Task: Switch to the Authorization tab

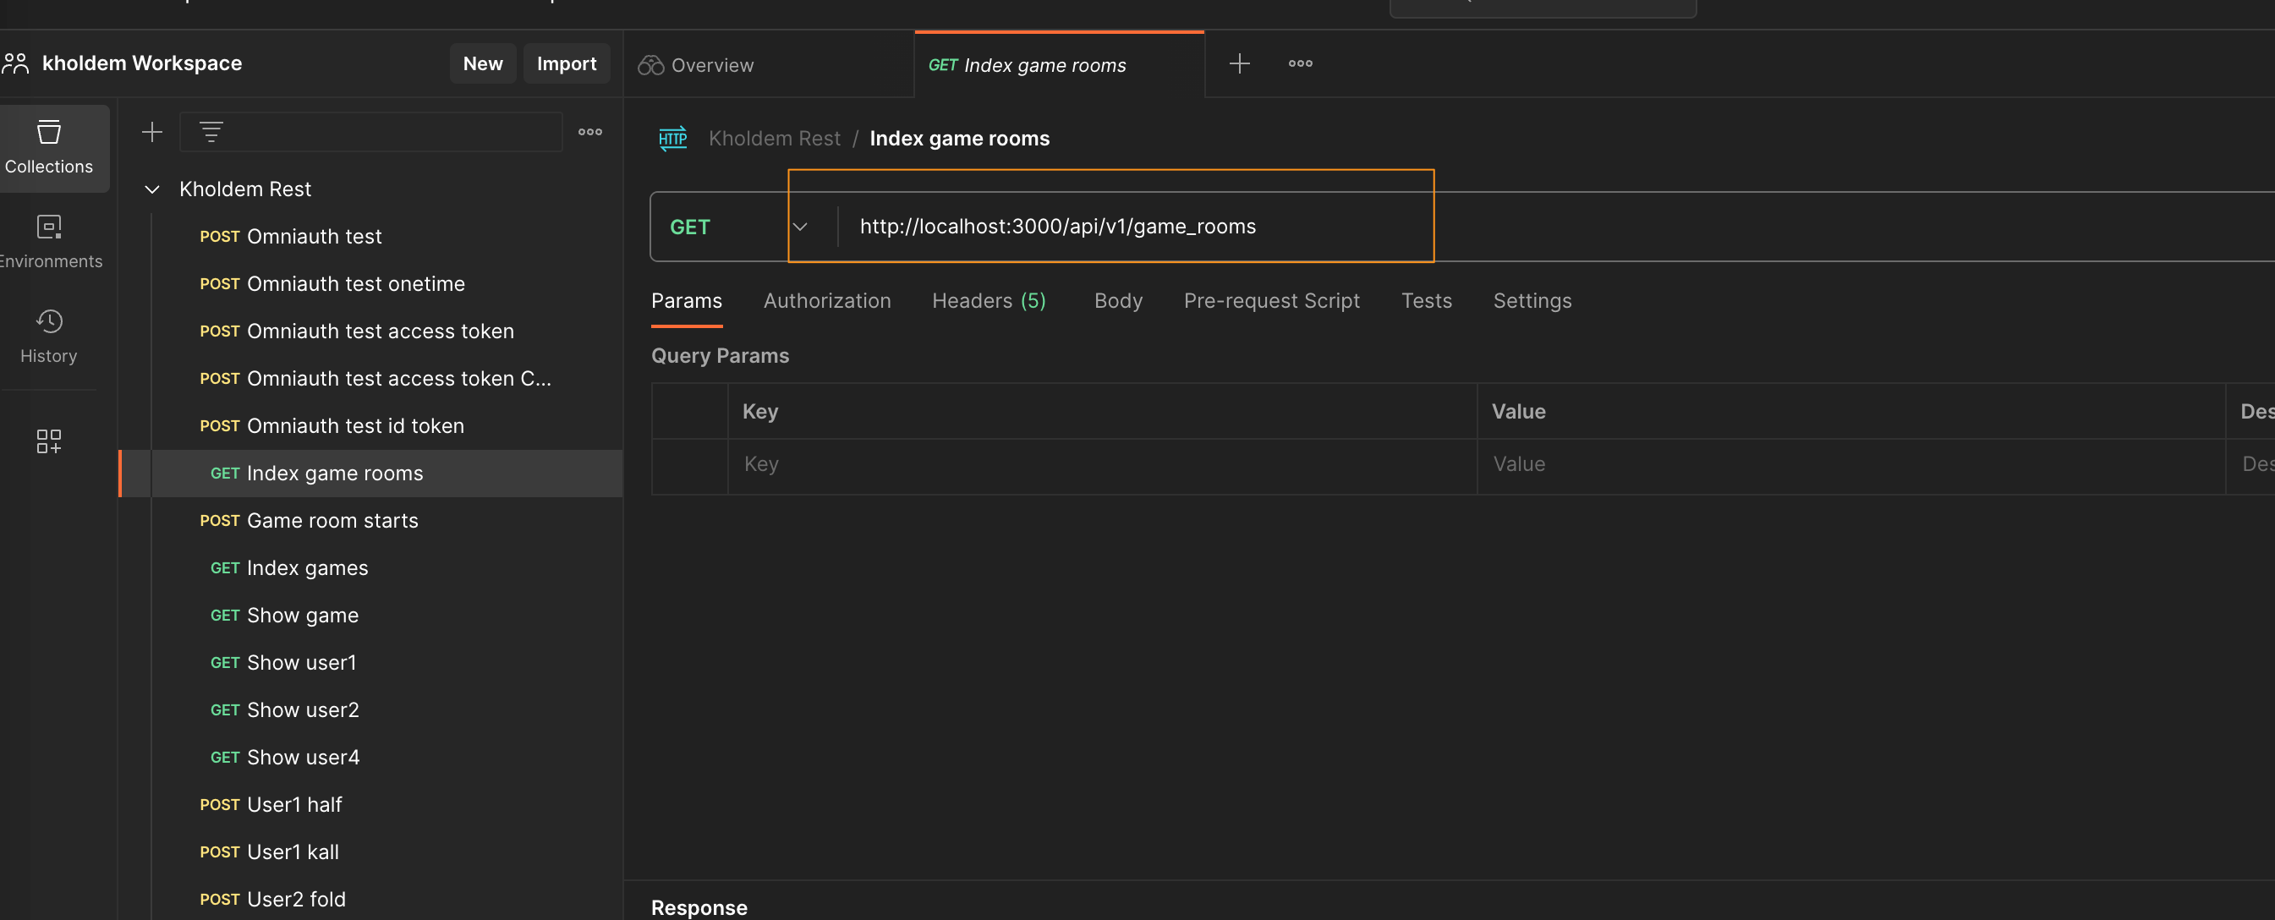Action: pyautogui.click(x=826, y=301)
